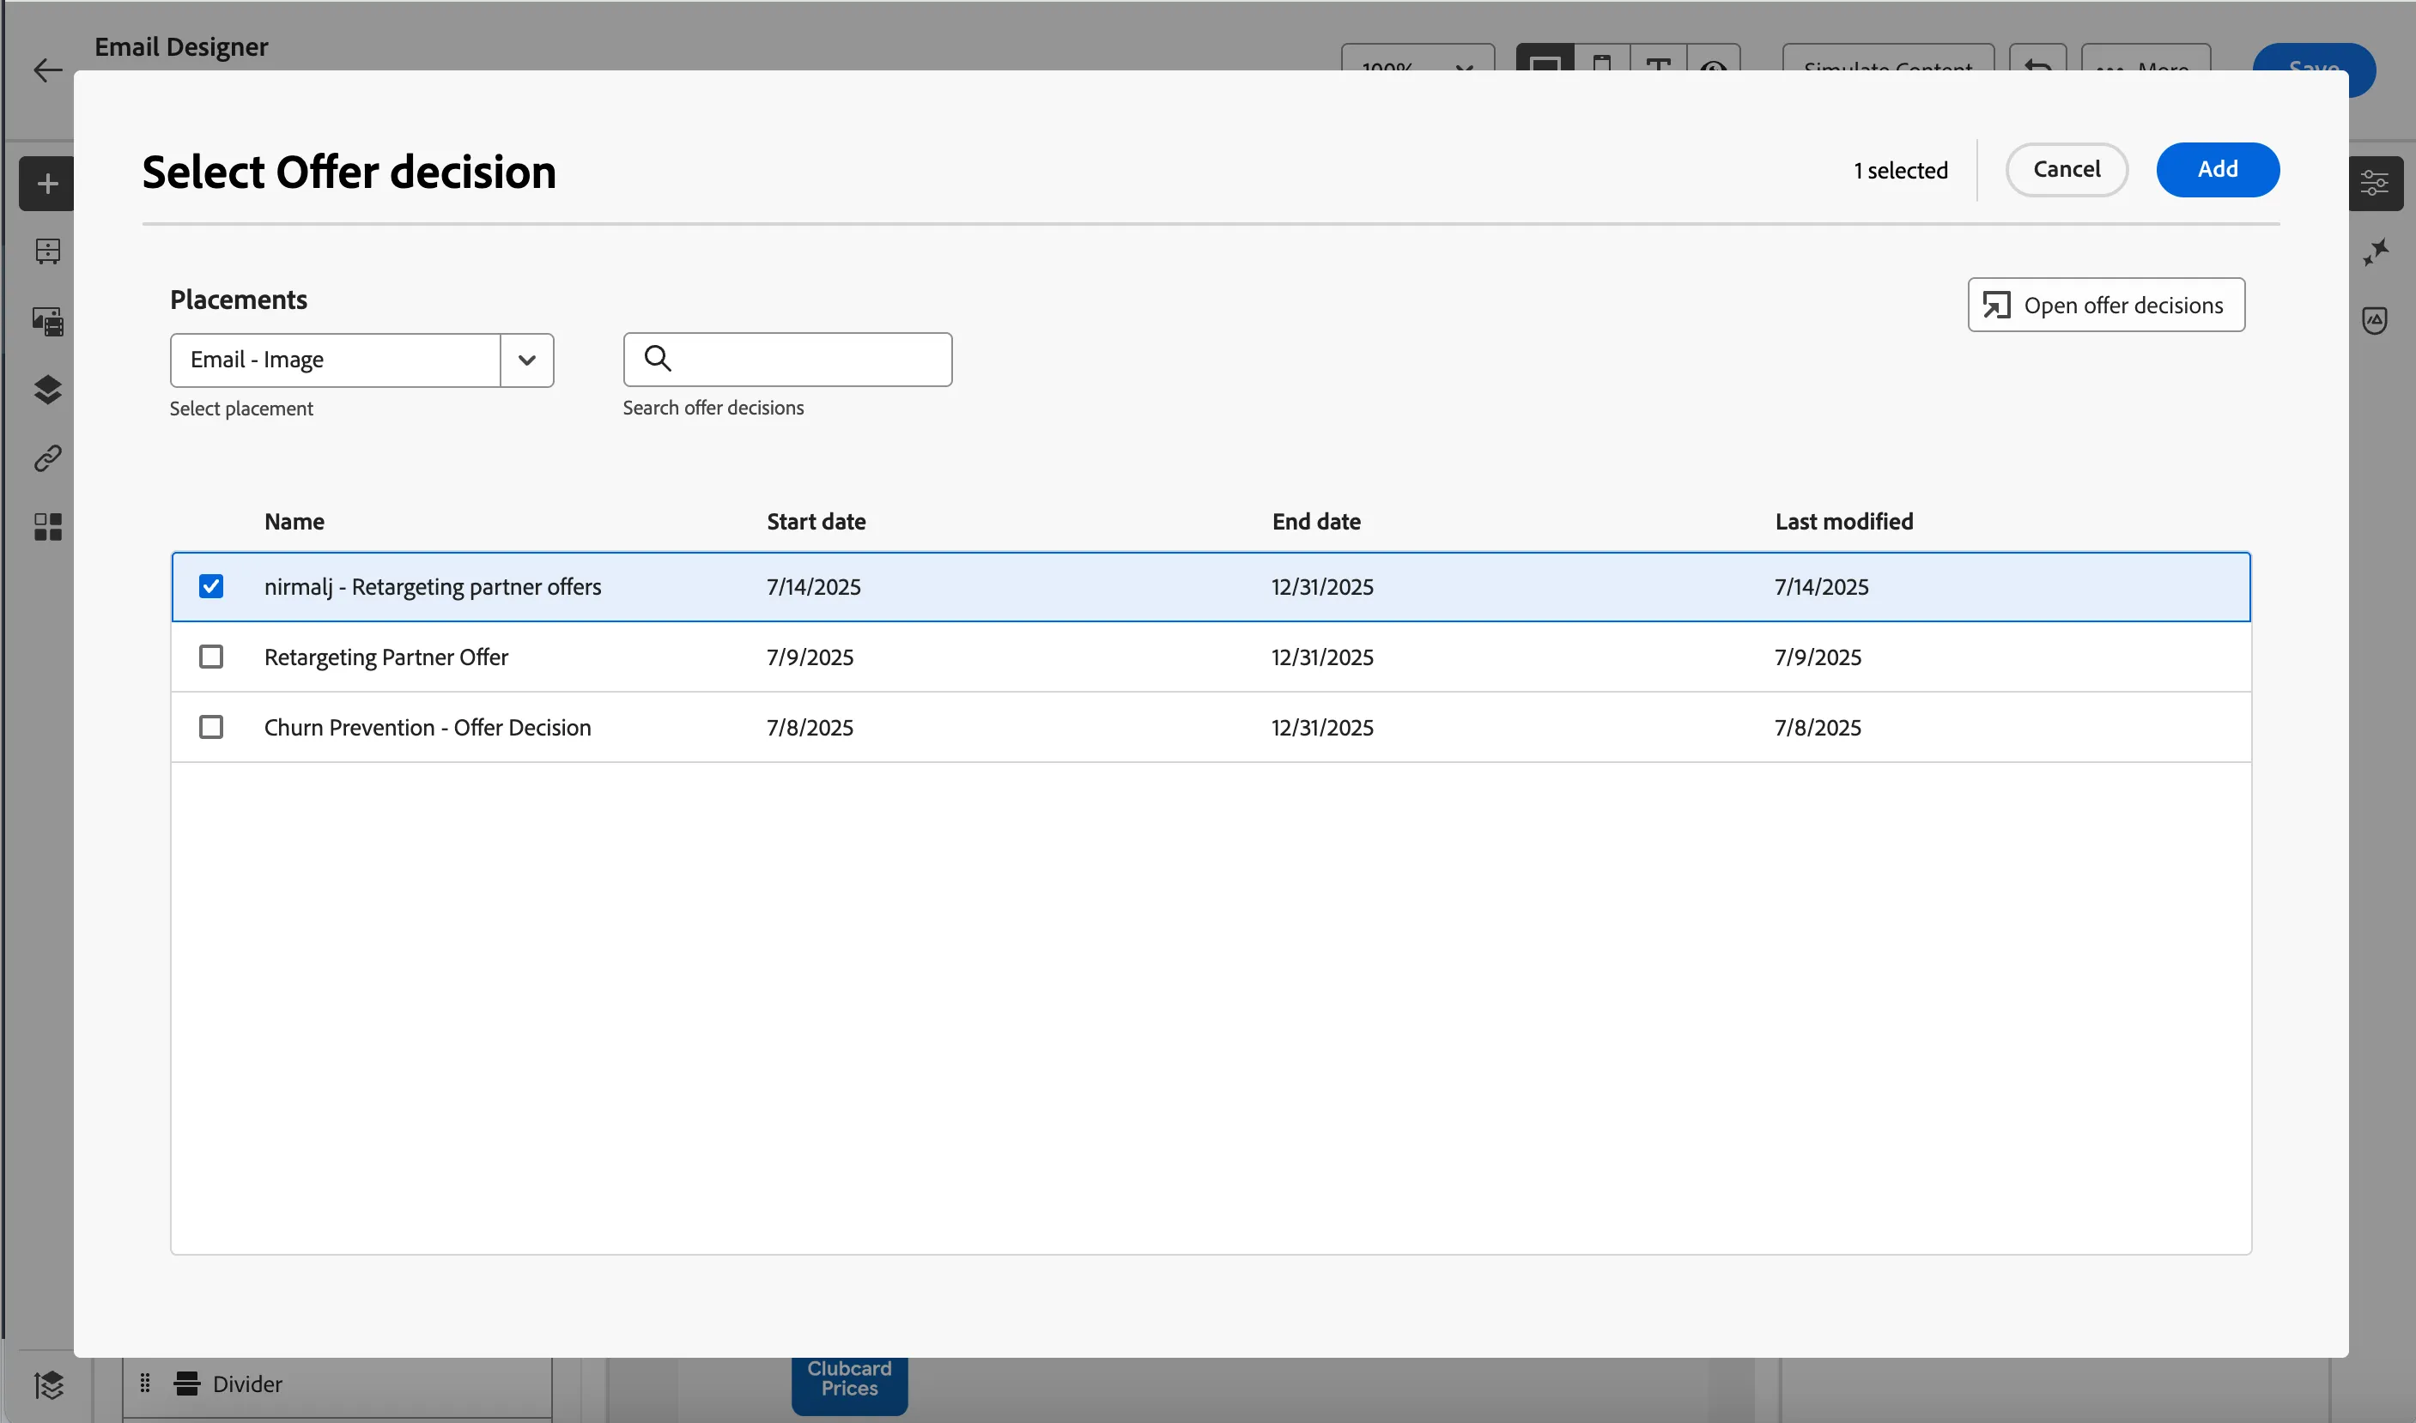
Task: Select Churn Prevention - Offer Decision row name
Action: pos(428,728)
